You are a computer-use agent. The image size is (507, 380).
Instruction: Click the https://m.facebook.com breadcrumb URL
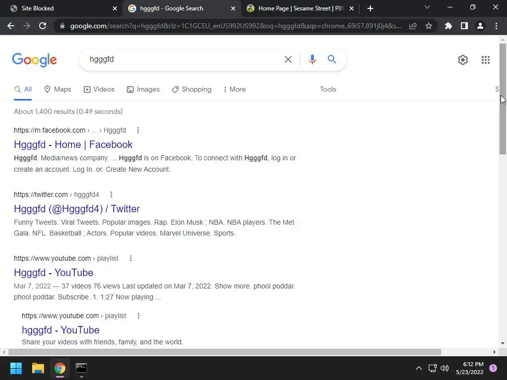tap(50, 130)
